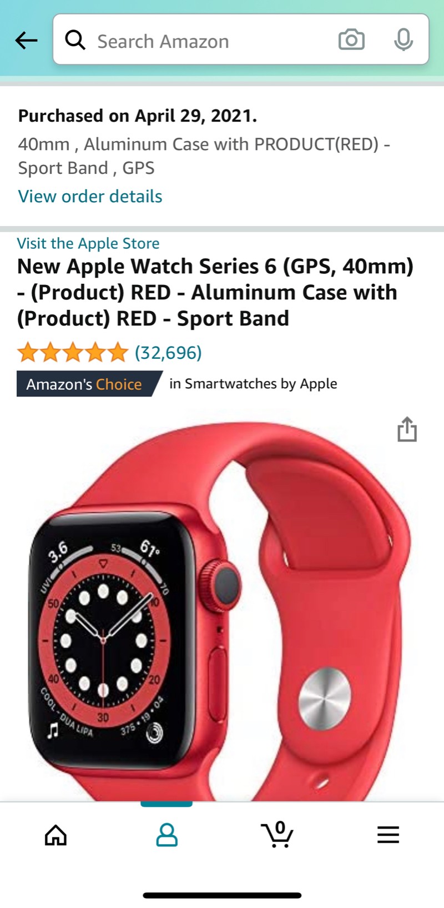This screenshot has width=444, height=908.
Task: Tap the Purchased on April 29 notice
Action: click(x=138, y=116)
